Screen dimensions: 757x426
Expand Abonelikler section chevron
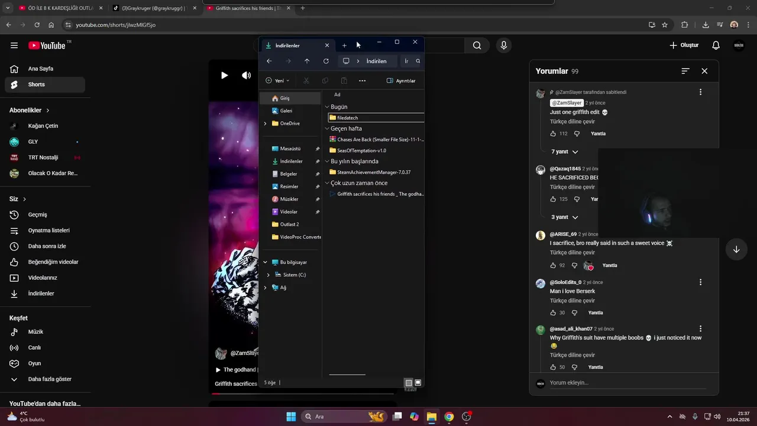point(48,111)
